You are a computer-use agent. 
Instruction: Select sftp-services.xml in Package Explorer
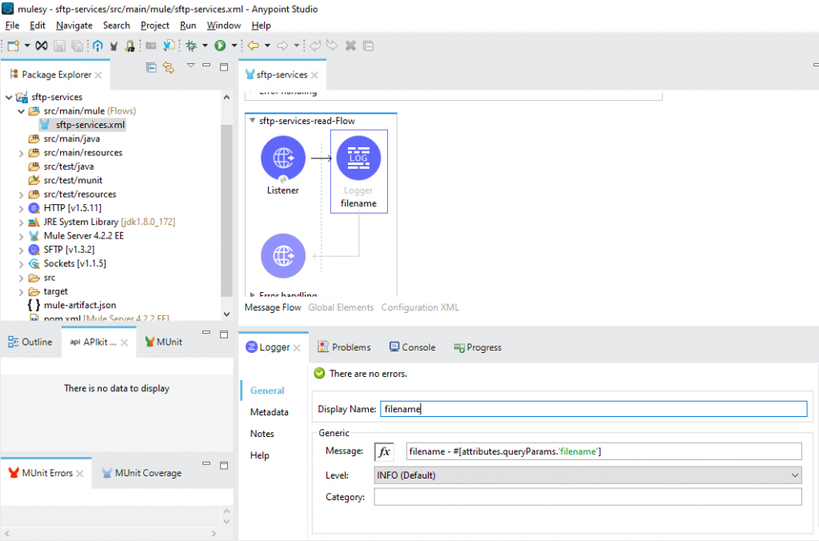coord(90,125)
